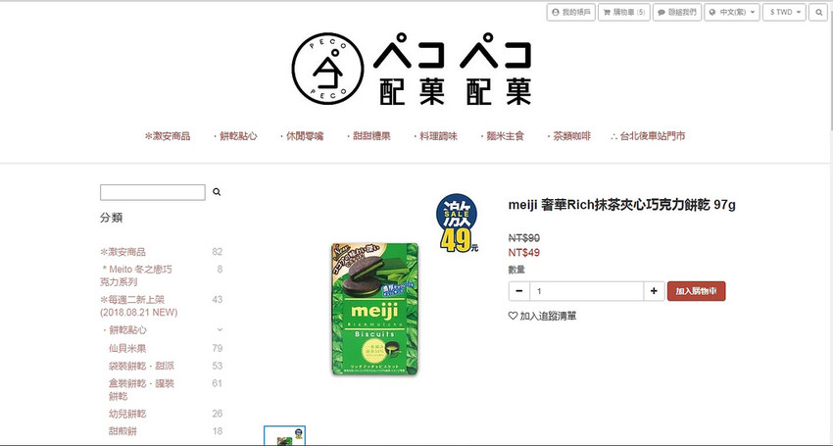Focus the sidebar search input field
Screen dimensions: 833x446
point(153,192)
